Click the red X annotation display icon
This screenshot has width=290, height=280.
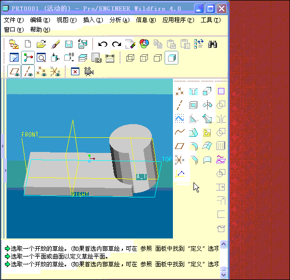click(x=75, y=71)
